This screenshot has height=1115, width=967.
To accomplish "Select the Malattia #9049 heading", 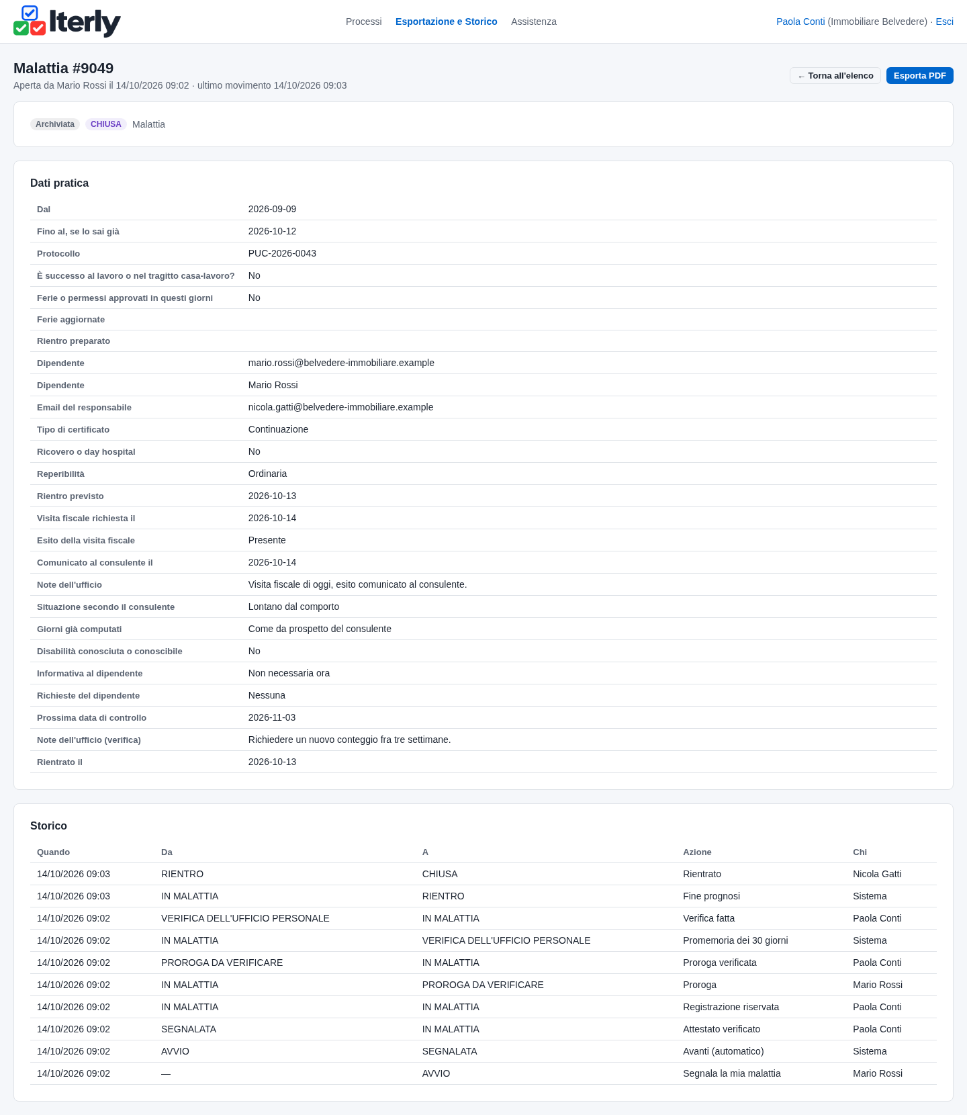I will 64,68.
